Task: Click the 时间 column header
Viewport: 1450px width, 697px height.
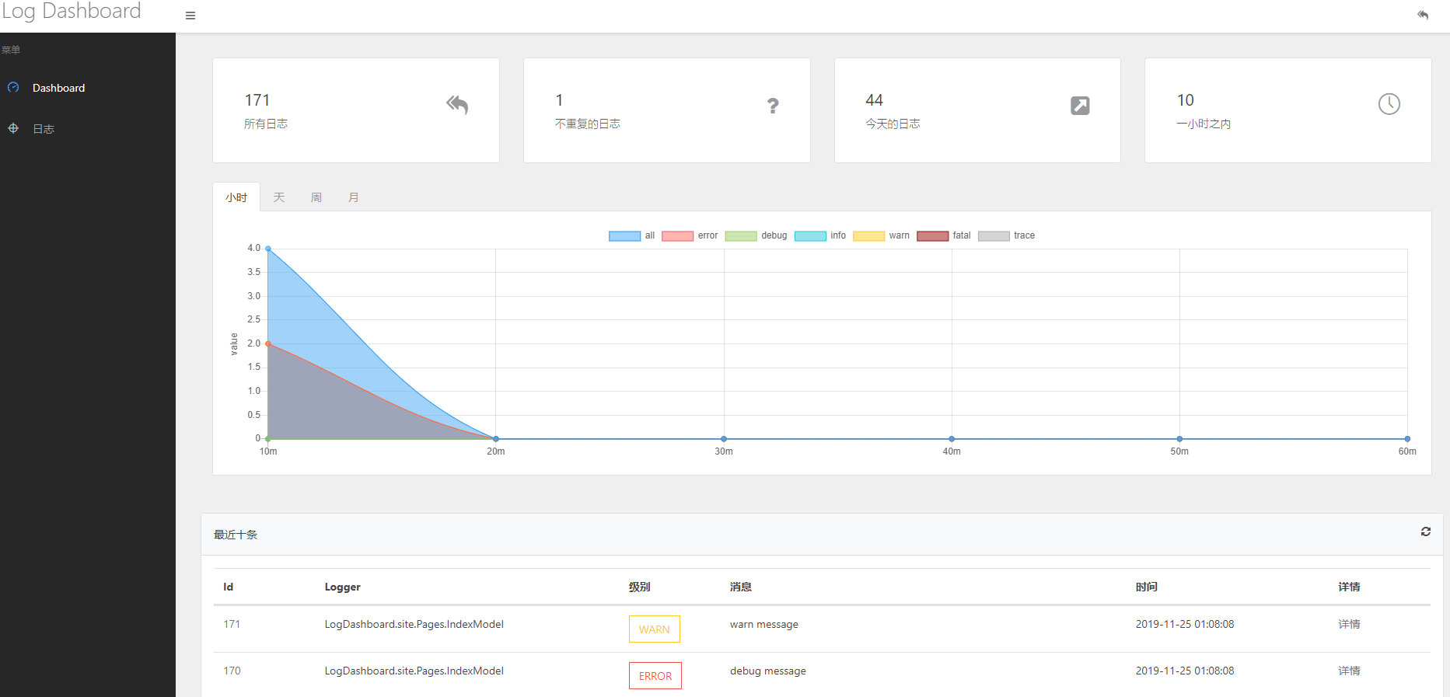Action: click(1146, 587)
